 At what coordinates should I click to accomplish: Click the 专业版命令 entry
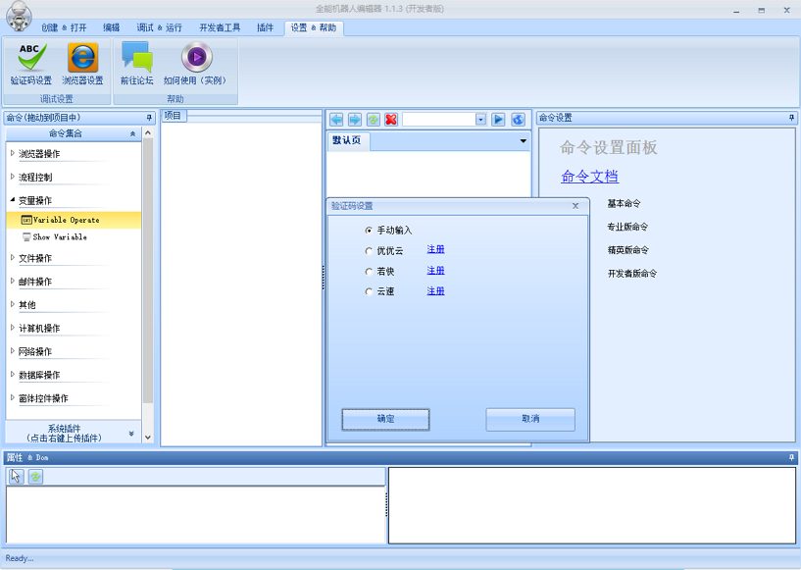(627, 227)
